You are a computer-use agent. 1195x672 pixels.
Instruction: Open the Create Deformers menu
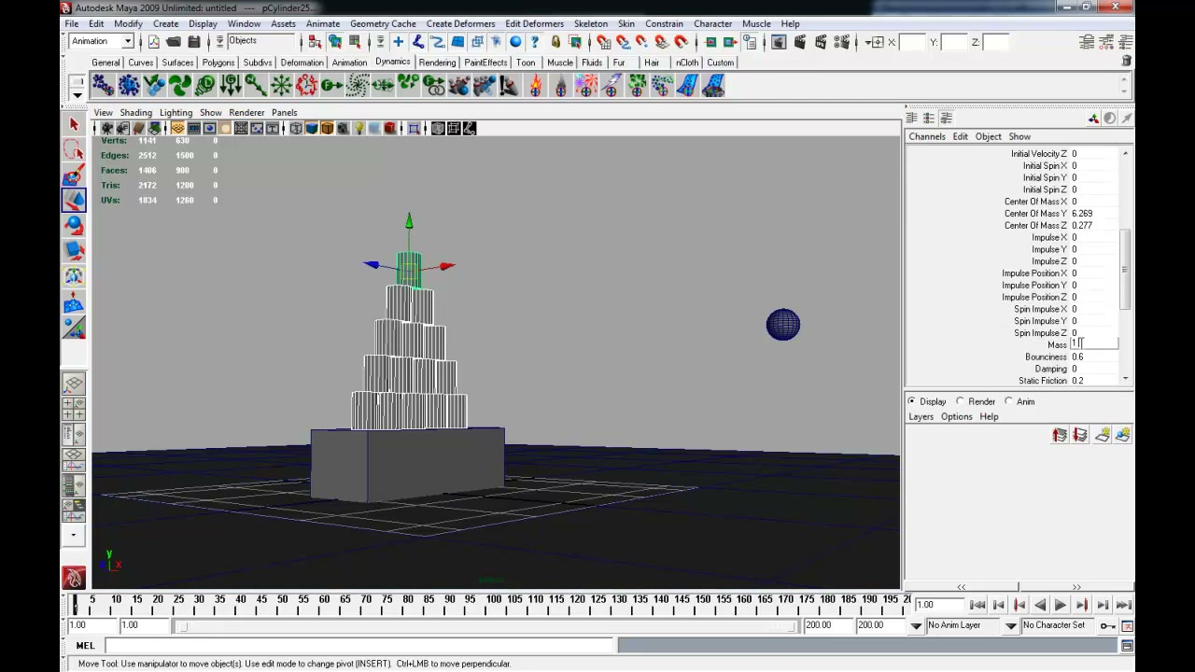tap(460, 23)
